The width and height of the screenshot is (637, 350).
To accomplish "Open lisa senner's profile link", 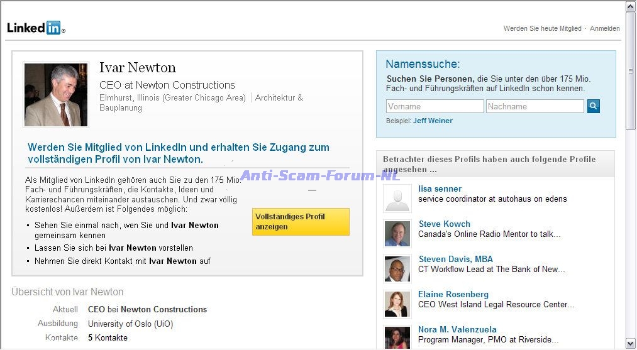I will (x=440, y=189).
